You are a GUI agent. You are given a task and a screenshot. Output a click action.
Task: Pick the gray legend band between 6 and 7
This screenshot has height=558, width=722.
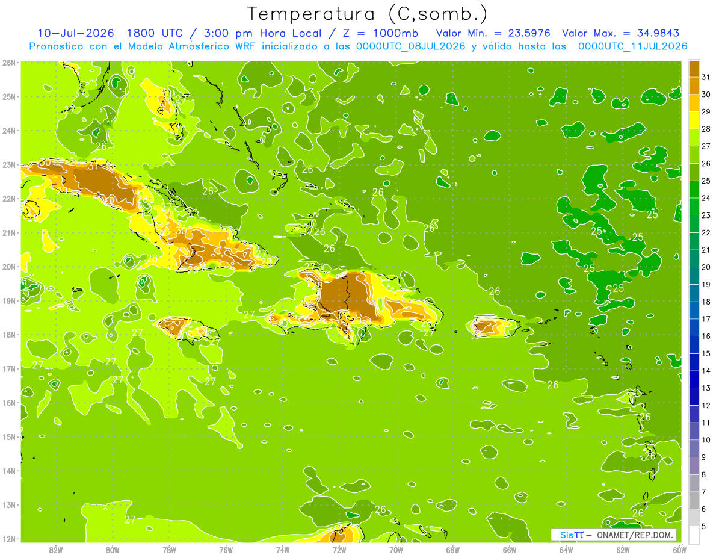[x=694, y=500]
